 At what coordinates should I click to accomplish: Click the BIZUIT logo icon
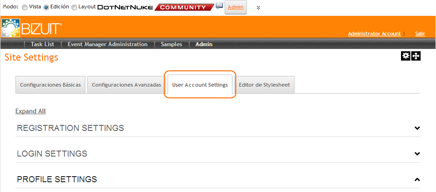(10, 29)
